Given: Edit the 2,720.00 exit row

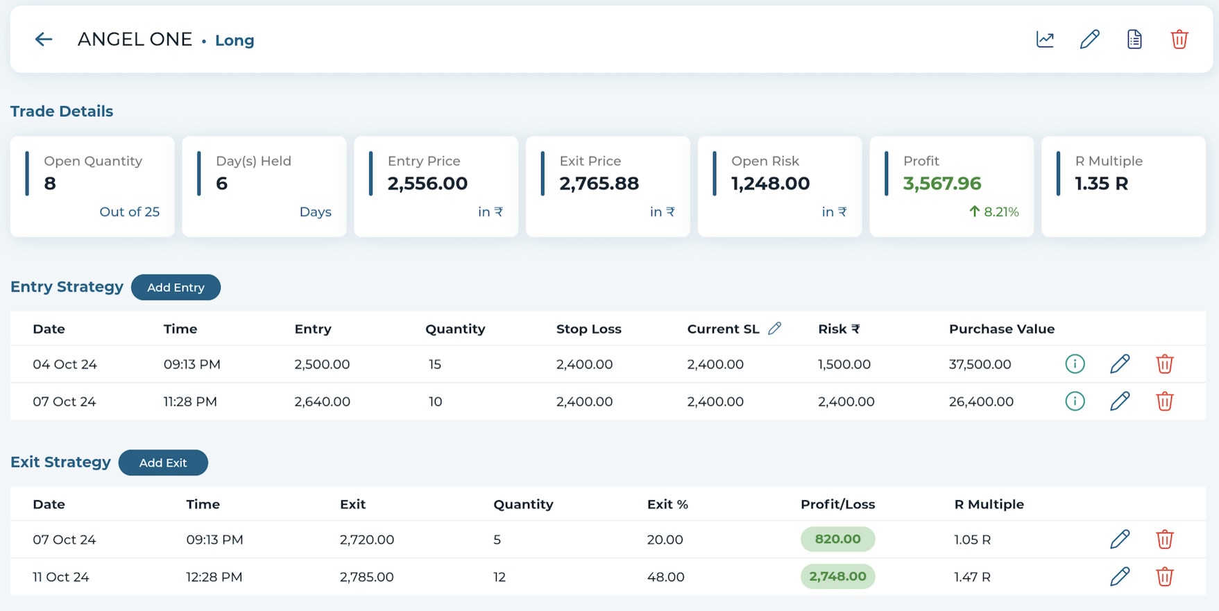Looking at the screenshot, I should [x=1120, y=539].
